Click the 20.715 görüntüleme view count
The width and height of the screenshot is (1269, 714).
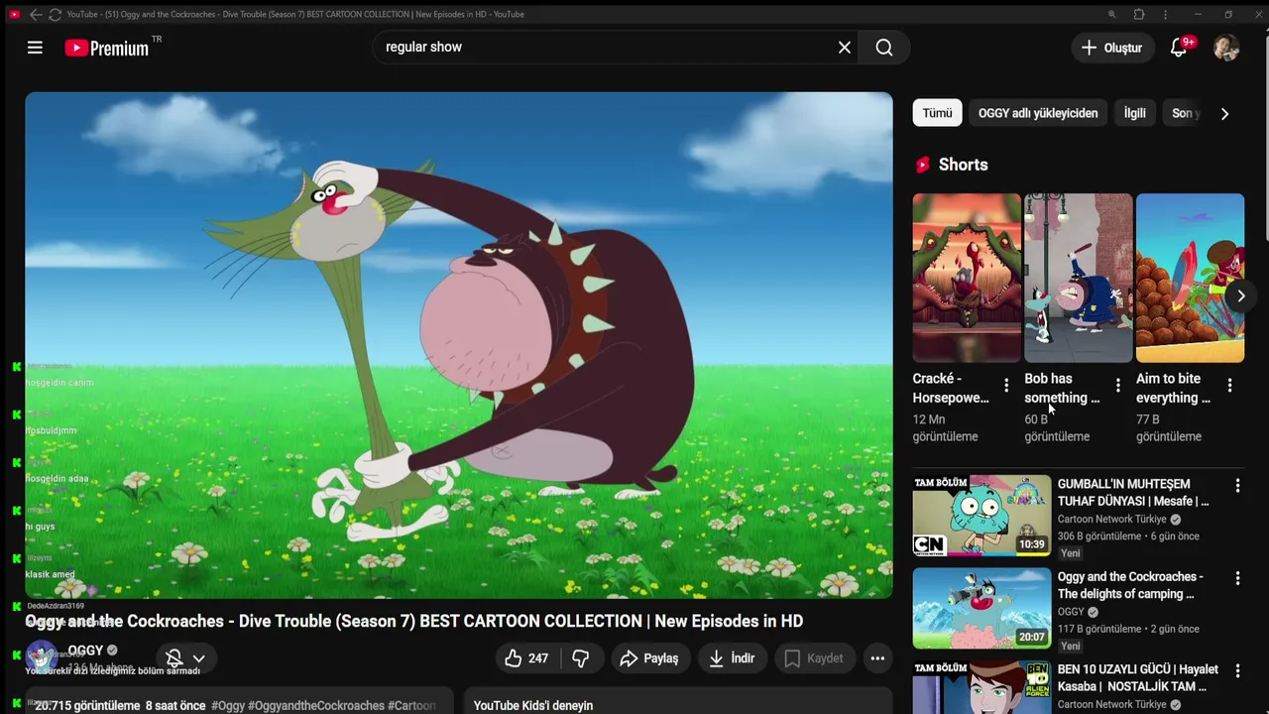coord(87,706)
